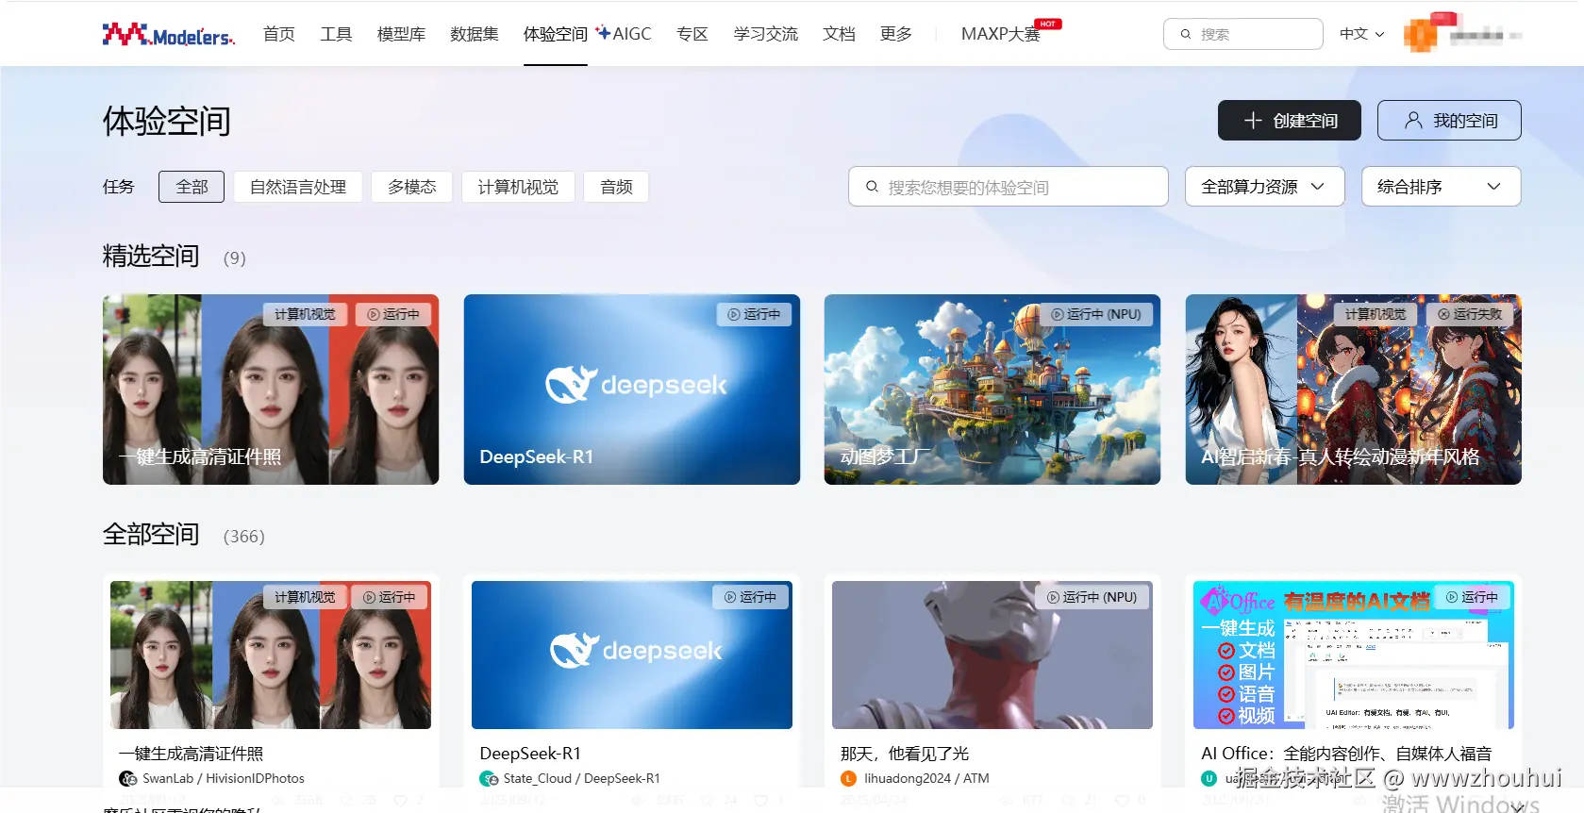The image size is (1584, 813).
Task: Click the person icon on 我的空间 button
Action: tap(1413, 121)
